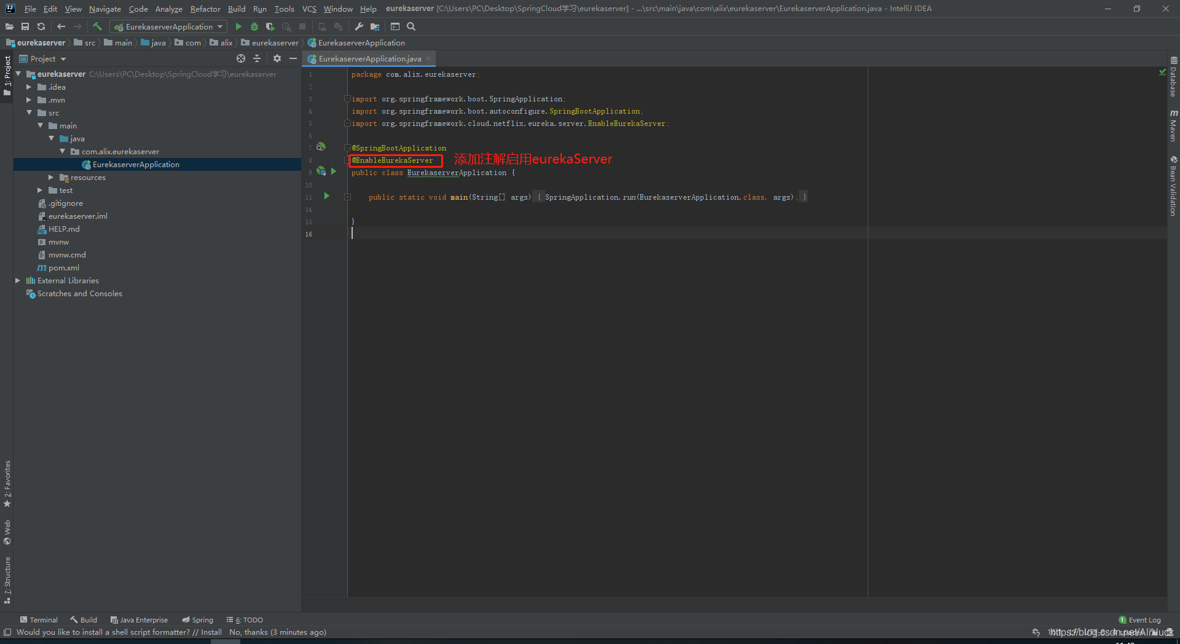Open Bean Validation side panel
The height and width of the screenshot is (644, 1180).
[x=1173, y=186]
